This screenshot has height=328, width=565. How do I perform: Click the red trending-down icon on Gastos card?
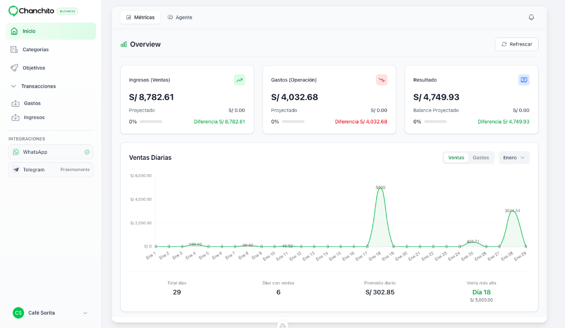click(x=382, y=80)
